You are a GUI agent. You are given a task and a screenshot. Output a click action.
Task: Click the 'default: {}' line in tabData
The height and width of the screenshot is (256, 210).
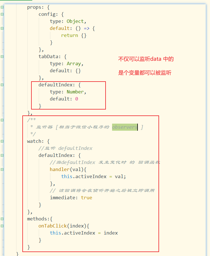click(x=65, y=71)
